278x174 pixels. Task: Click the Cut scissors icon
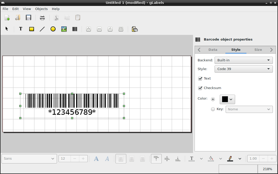pyautogui.click(x=56, y=17)
